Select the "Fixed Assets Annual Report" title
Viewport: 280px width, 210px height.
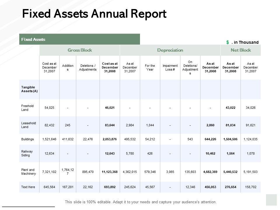click(94, 14)
